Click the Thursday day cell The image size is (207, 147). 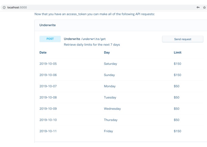tap(110, 120)
